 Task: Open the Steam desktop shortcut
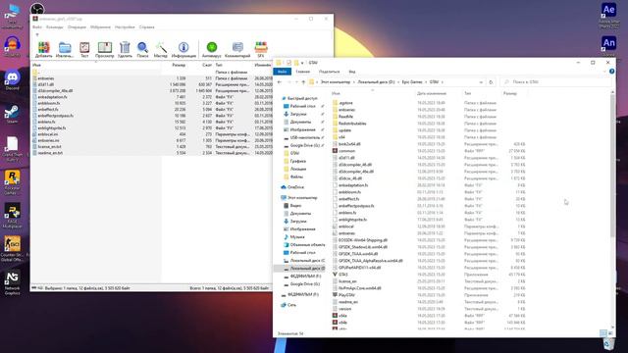(x=12, y=114)
